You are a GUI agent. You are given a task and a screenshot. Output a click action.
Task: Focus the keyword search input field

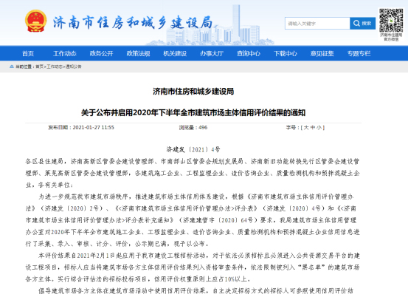[x=317, y=24]
